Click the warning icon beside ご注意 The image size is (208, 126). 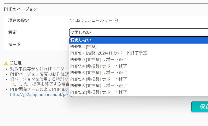6,63
